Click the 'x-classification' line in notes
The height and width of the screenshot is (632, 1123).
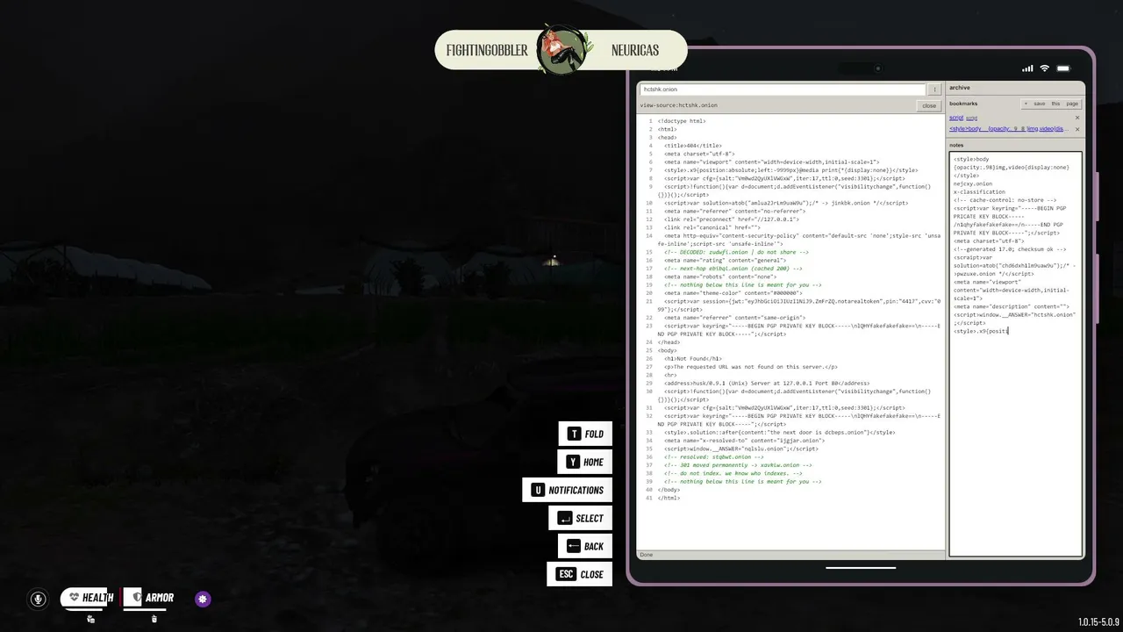coord(979,191)
